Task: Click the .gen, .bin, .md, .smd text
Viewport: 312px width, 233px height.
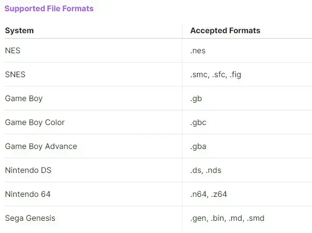Action: 227,218
